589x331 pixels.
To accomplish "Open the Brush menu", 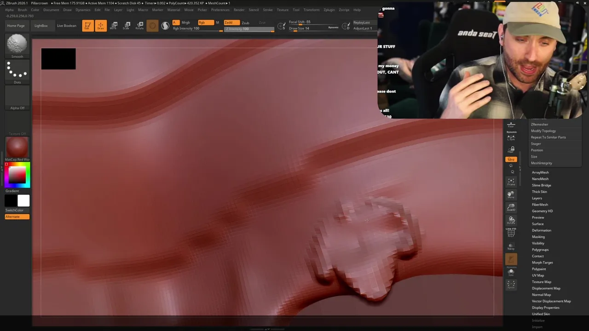I will [x=22, y=10].
